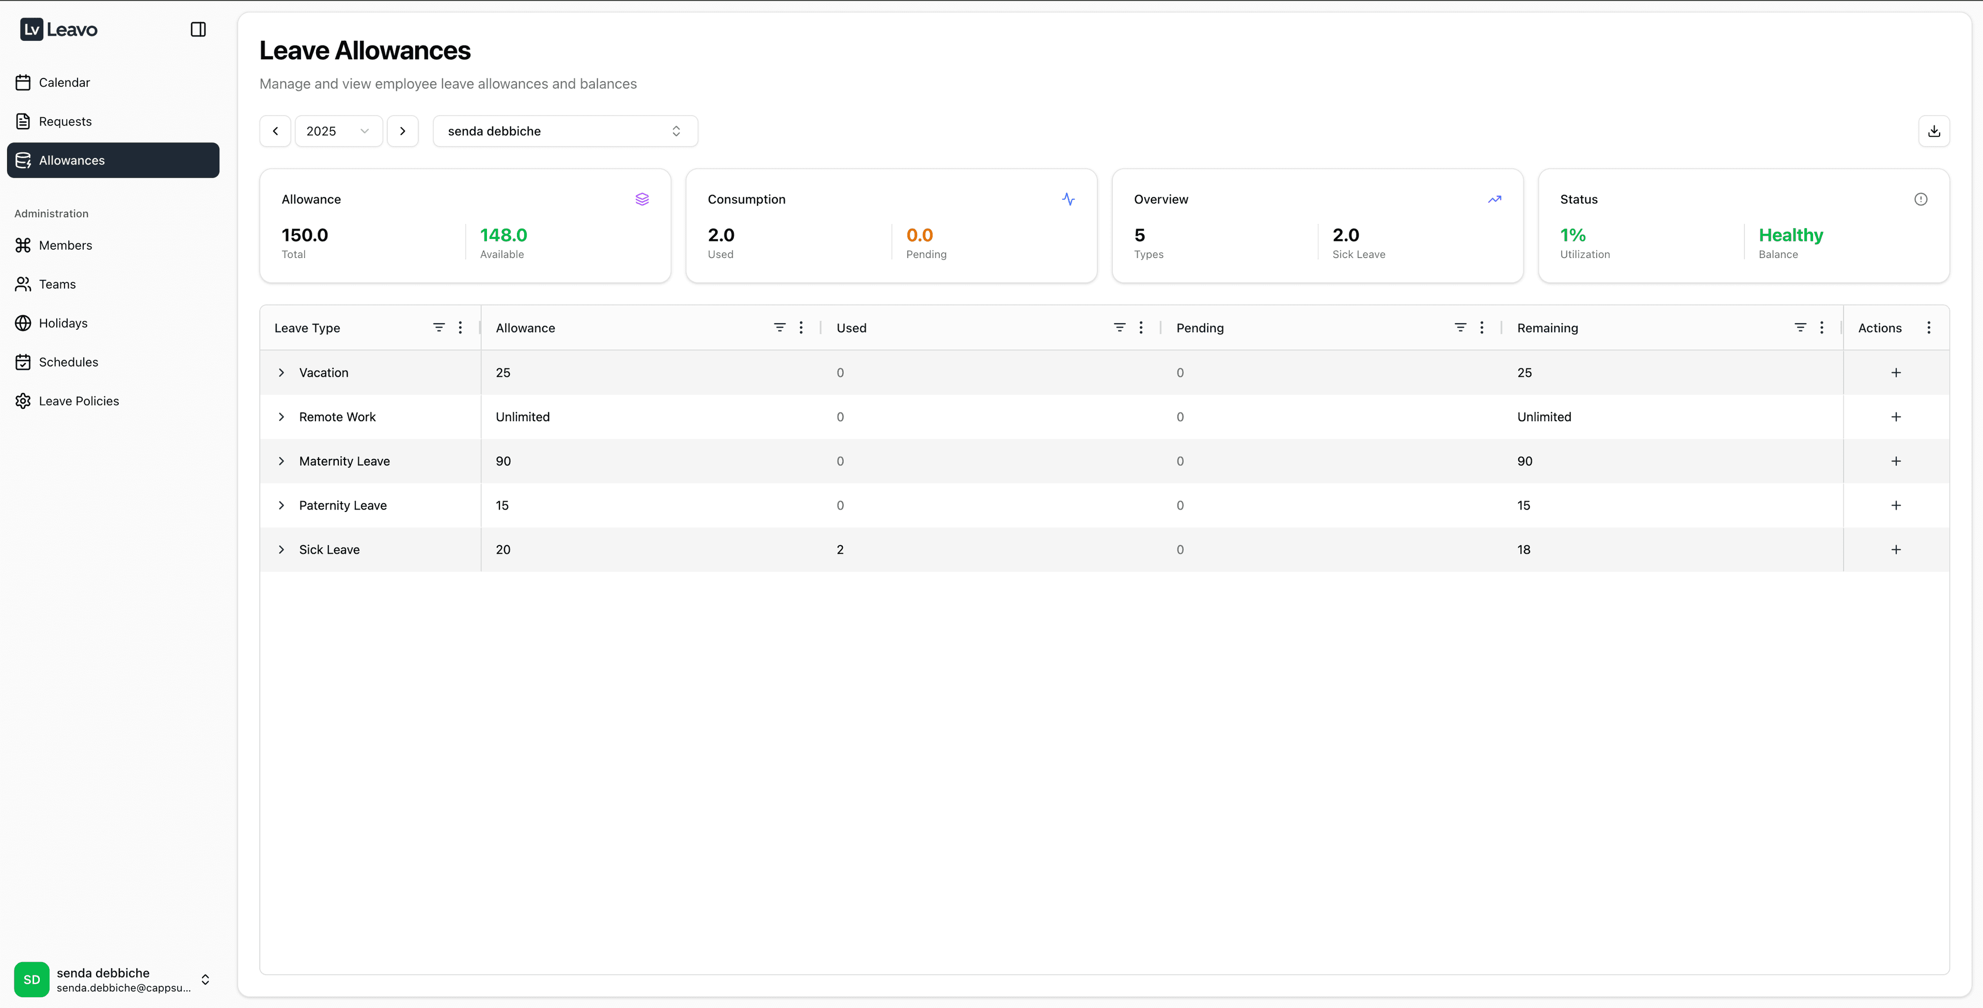Navigate to Leave Policies
The image size is (1983, 1008).
pyautogui.click(x=78, y=401)
